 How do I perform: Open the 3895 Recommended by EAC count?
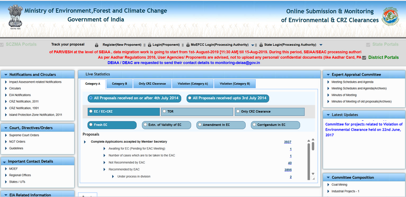[x=288, y=170]
